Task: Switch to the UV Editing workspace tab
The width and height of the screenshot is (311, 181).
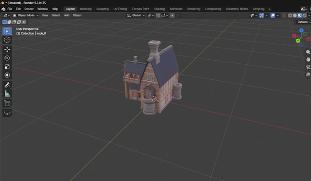Action: (120, 9)
